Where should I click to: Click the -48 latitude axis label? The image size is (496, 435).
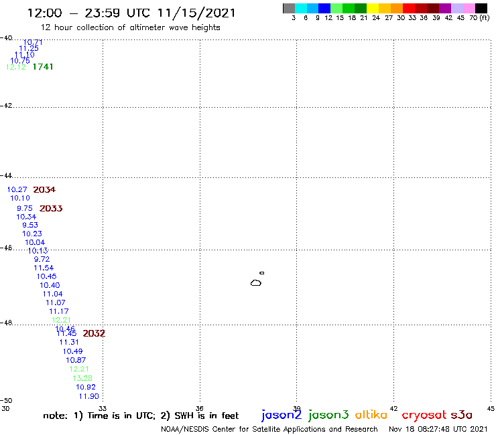[x=6, y=323]
